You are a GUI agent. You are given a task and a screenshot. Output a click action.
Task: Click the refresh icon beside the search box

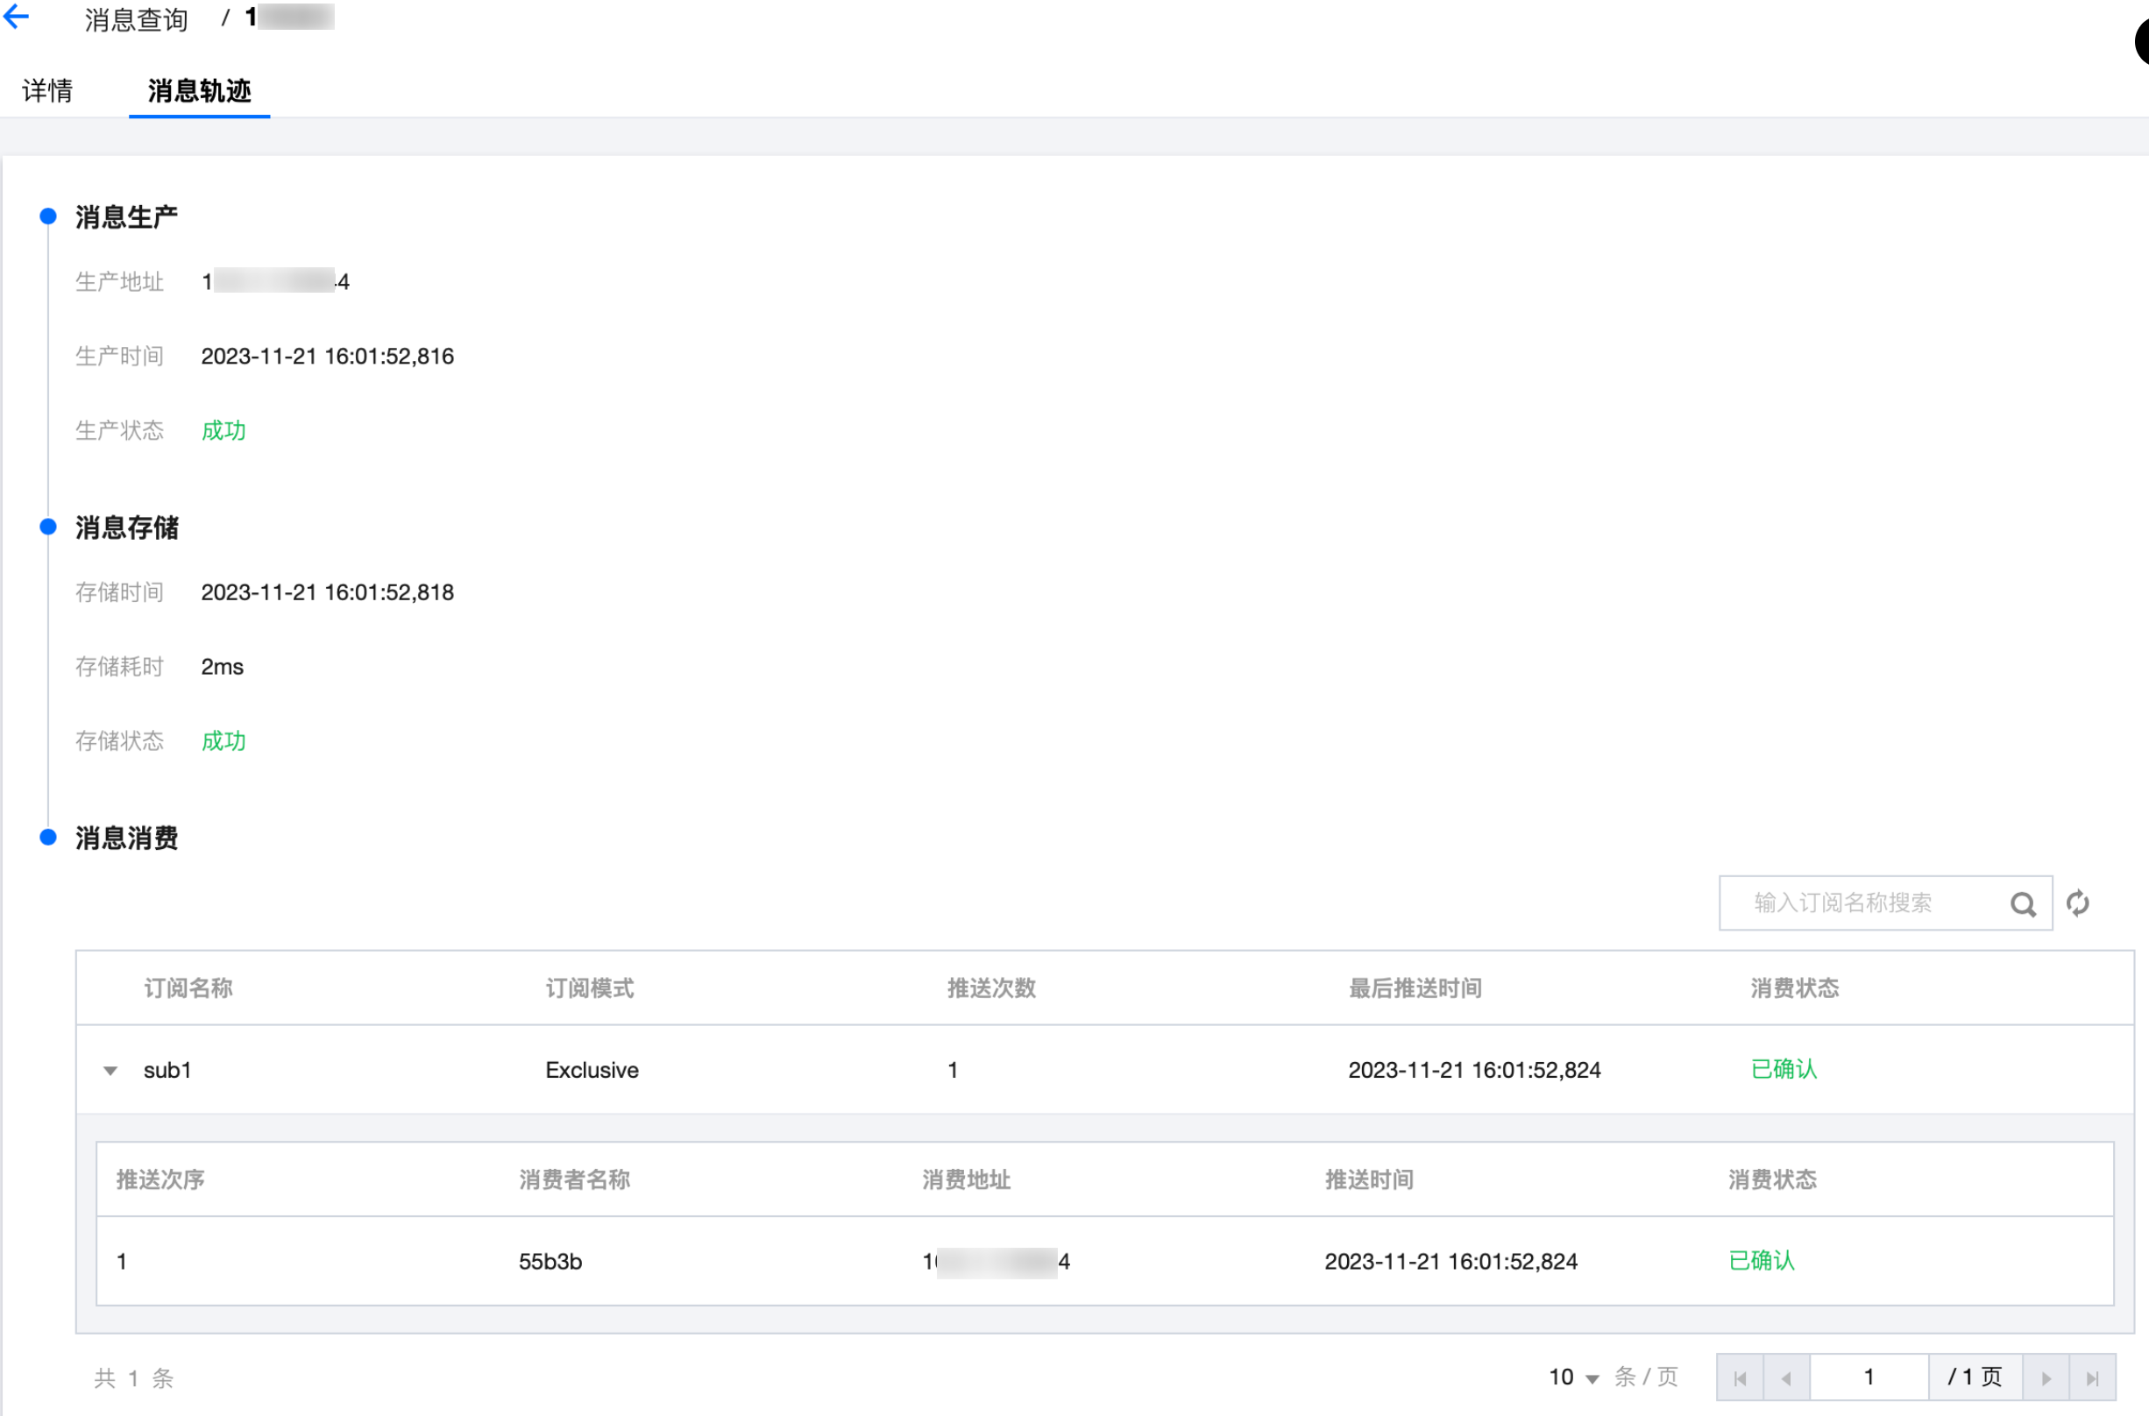pos(2078,903)
